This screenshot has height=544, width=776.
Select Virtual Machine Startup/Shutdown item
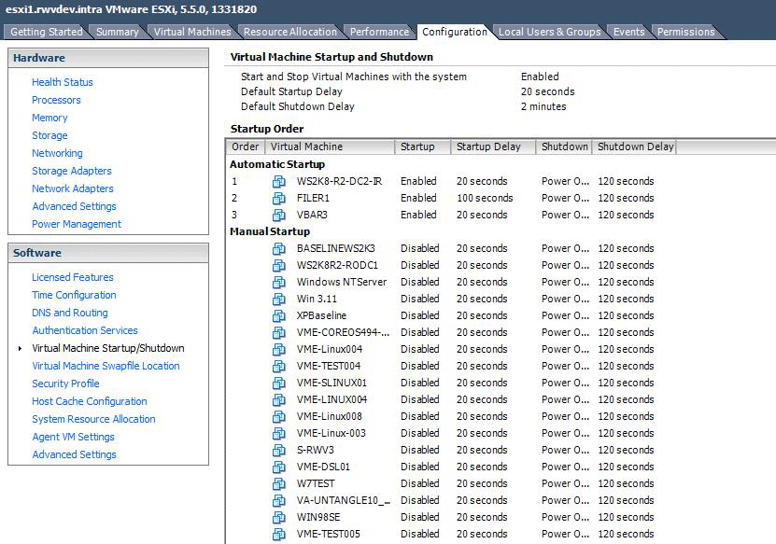pos(108,348)
